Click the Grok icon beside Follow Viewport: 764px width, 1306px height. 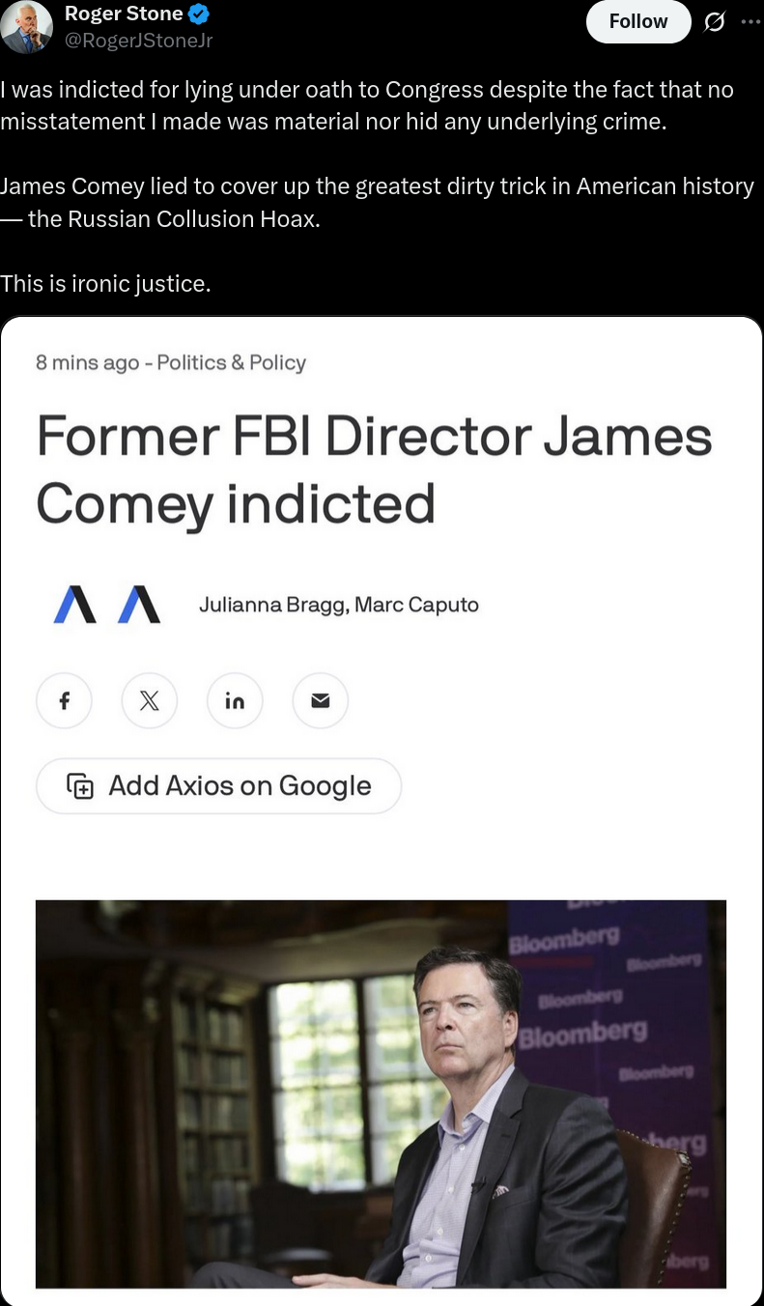(x=715, y=22)
